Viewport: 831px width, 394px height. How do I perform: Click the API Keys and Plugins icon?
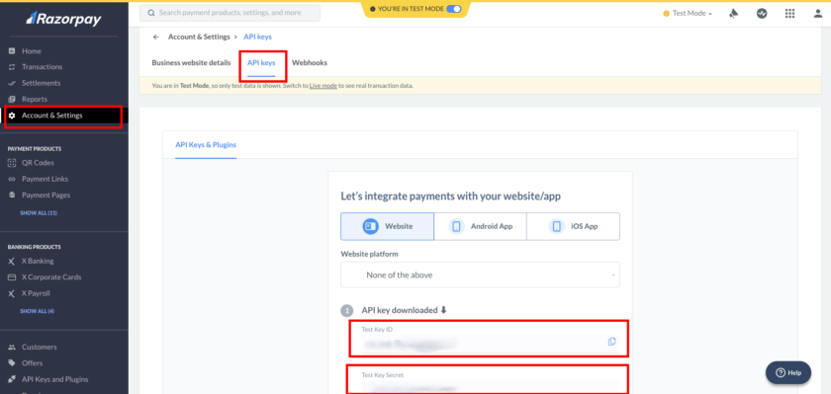tap(12, 379)
